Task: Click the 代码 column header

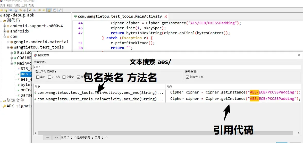Action: [x=233, y=87]
